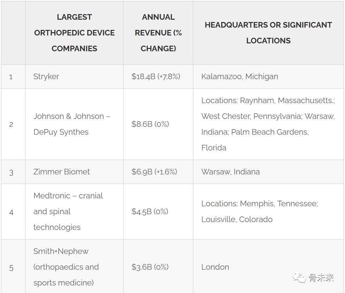345x293 pixels.
Task: Select Johnson & Johnson – DePuy Synthes cell
Action: [x=74, y=124]
